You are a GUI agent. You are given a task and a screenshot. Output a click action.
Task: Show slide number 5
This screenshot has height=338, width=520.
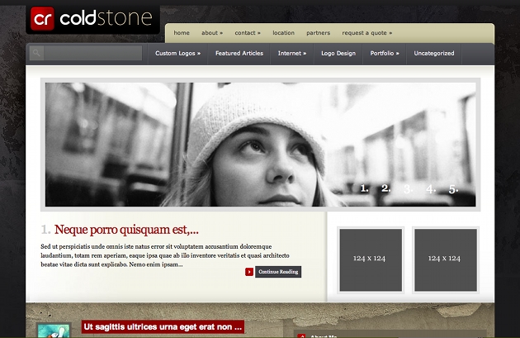(x=453, y=189)
